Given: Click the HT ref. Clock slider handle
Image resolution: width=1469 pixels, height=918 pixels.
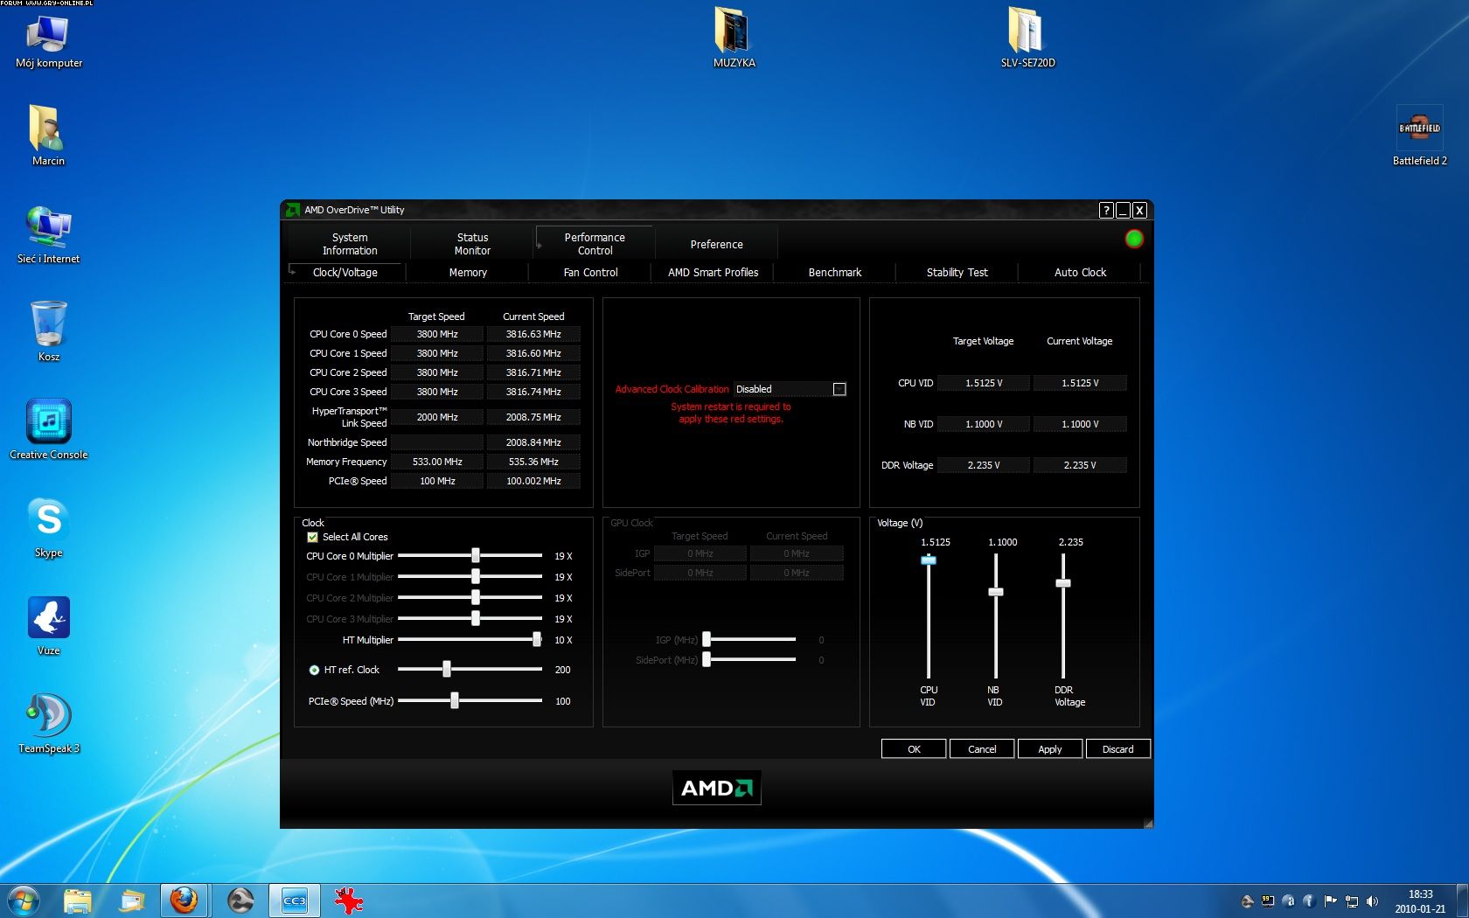Looking at the screenshot, I should (x=447, y=670).
